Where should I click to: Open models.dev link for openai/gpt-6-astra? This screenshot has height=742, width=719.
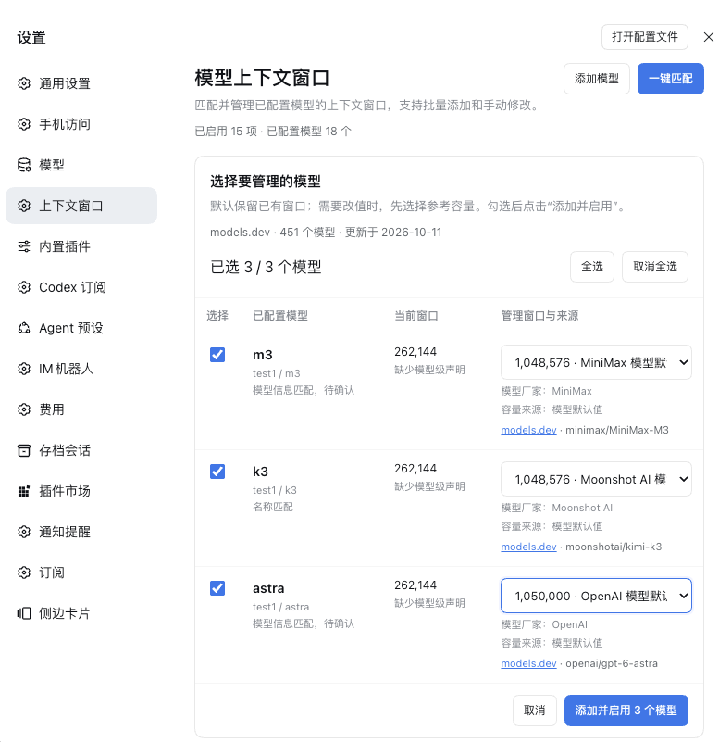point(528,663)
